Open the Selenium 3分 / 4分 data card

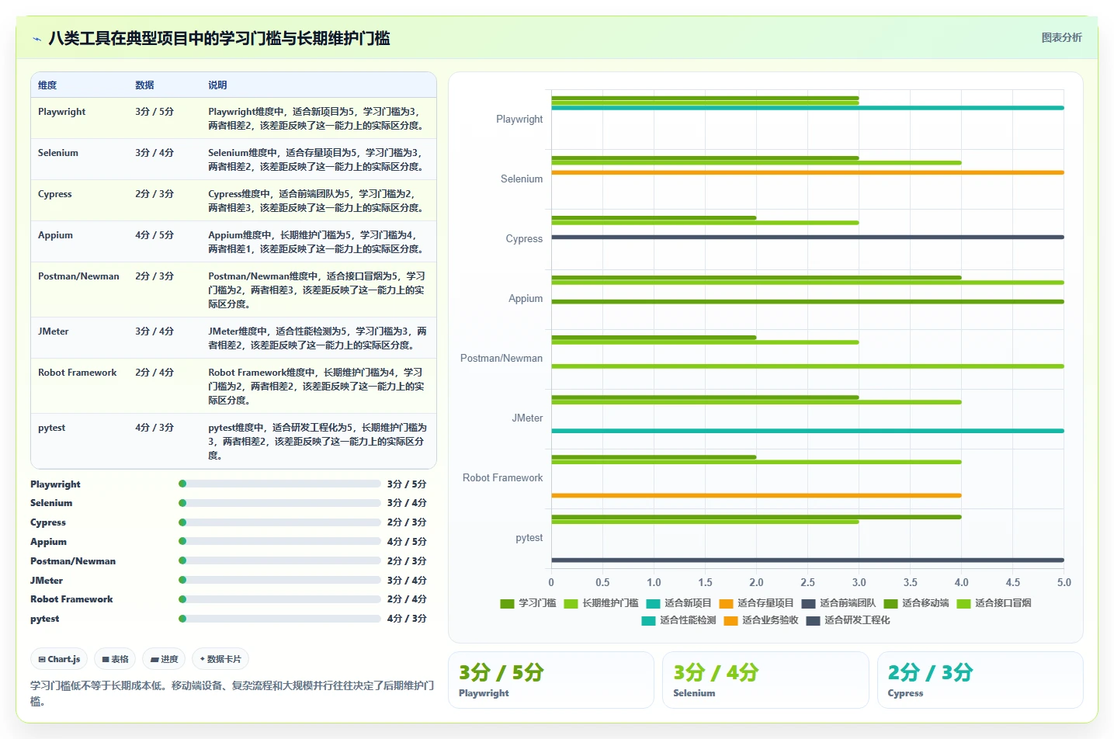tap(765, 680)
